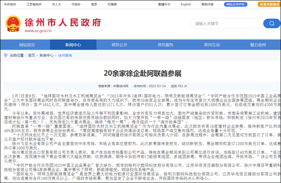Click the paragraph starting “十次网谈

tap(142, 137)
